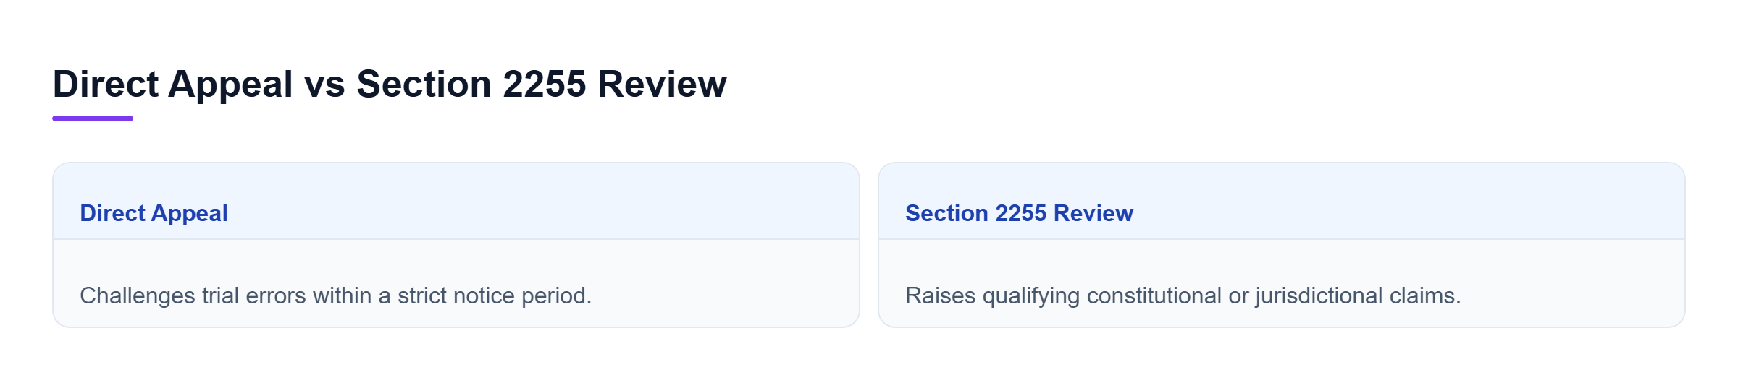This screenshot has height=380, width=1738.
Task: Click the Direct Appeal description sentence
Action: coord(336,295)
